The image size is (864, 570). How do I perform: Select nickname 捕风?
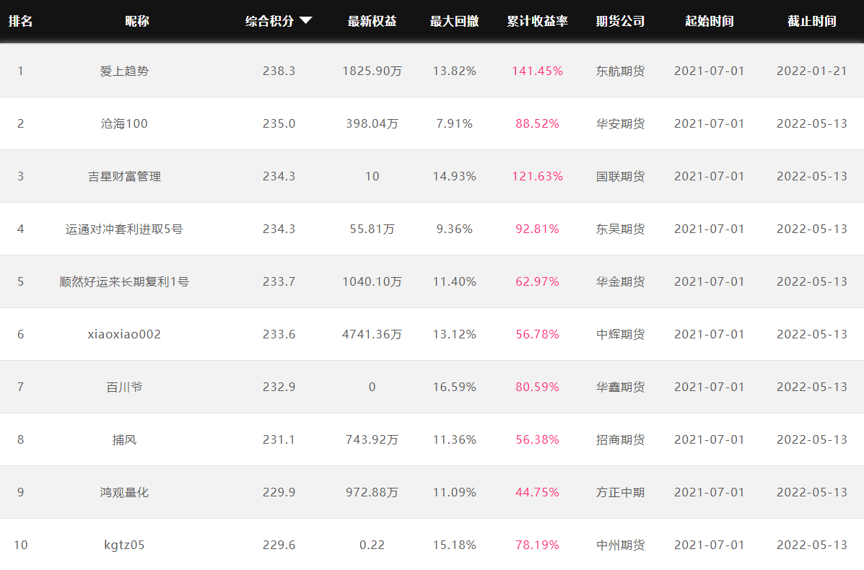pyautogui.click(x=125, y=439)
